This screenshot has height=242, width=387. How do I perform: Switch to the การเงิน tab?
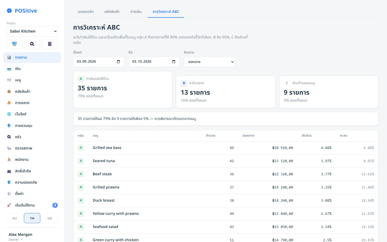[136, 12]
